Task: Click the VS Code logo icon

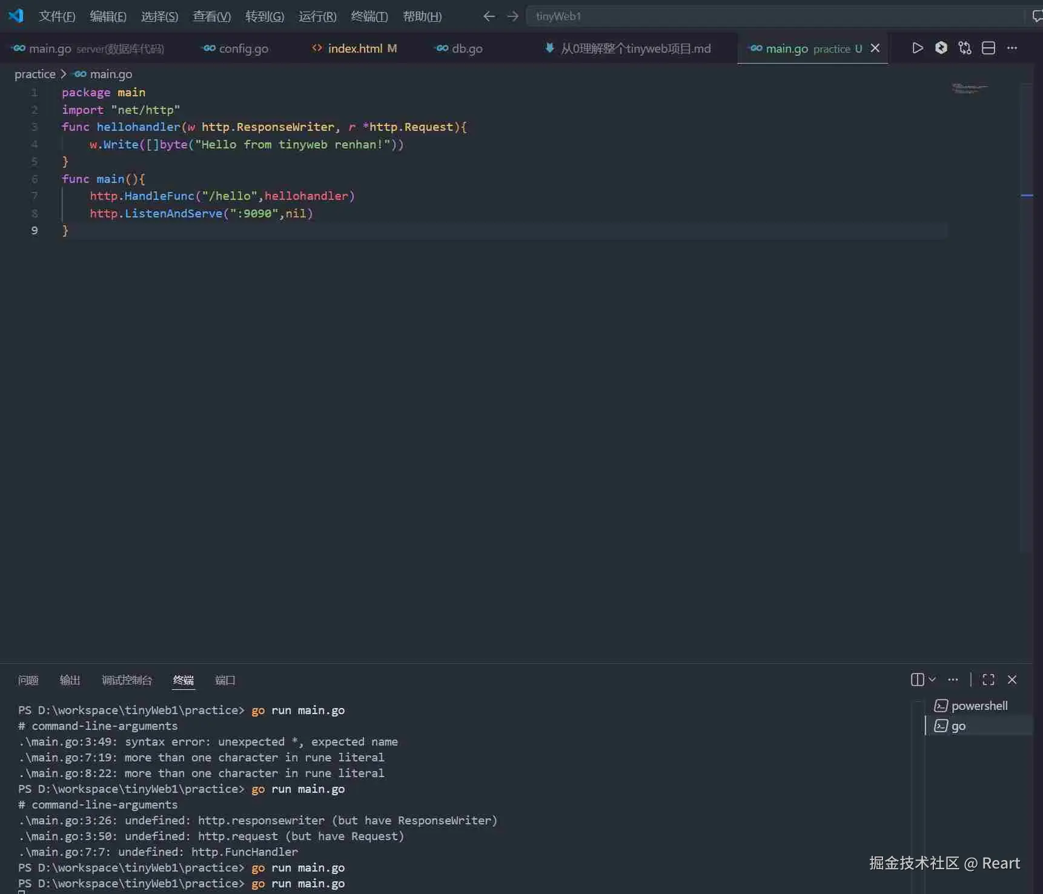Action: [x=16, y=16]
